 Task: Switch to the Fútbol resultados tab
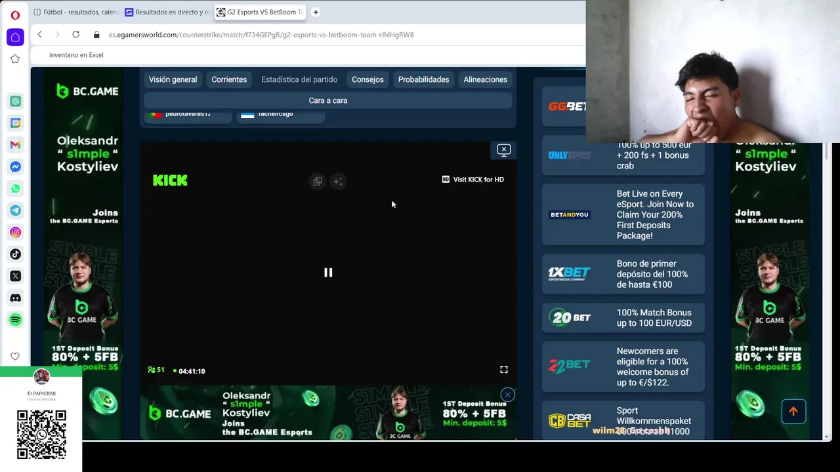[x=75, y=12]
